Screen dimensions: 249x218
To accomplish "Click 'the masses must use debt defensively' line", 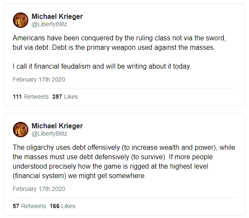I will (x=112, y=157).
